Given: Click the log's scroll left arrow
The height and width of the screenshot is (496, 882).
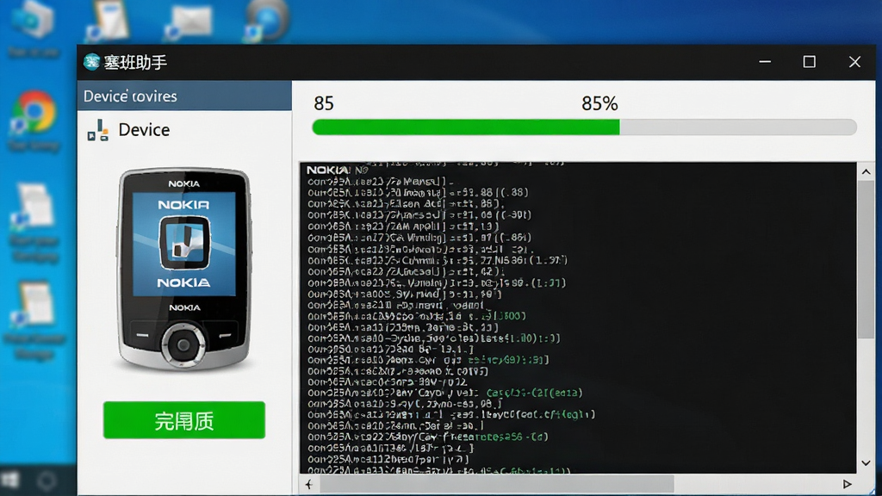Looking at the screenshot, I should [309, 484].
